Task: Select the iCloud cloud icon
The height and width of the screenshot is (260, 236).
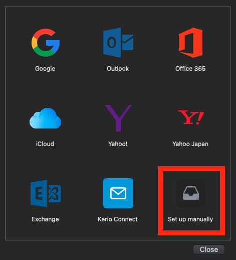Action: (45, 118)
